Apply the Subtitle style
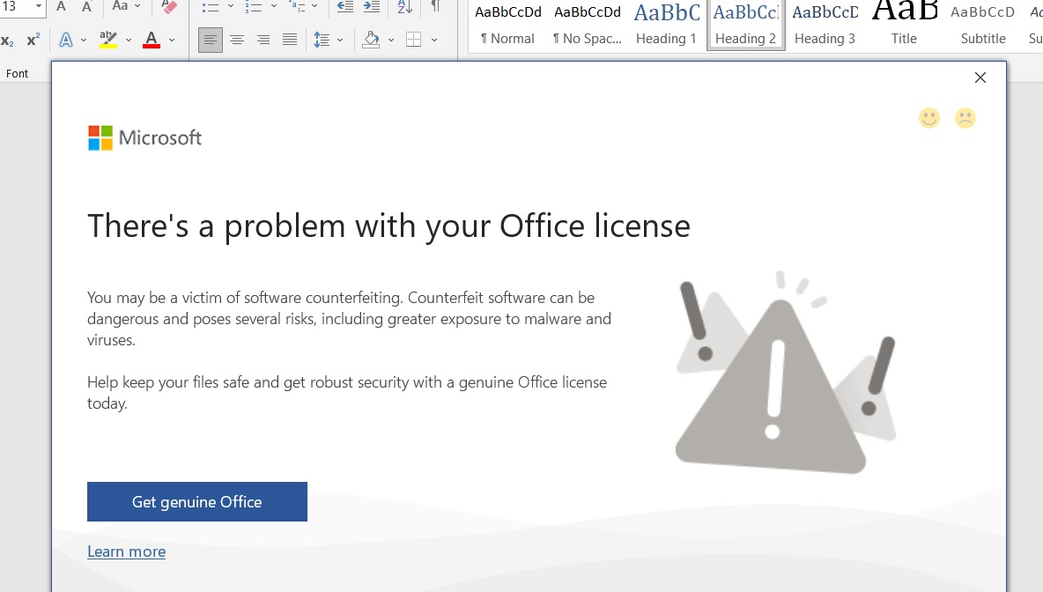The width and height of the screenshot is (1043, 592). [983, 25]
